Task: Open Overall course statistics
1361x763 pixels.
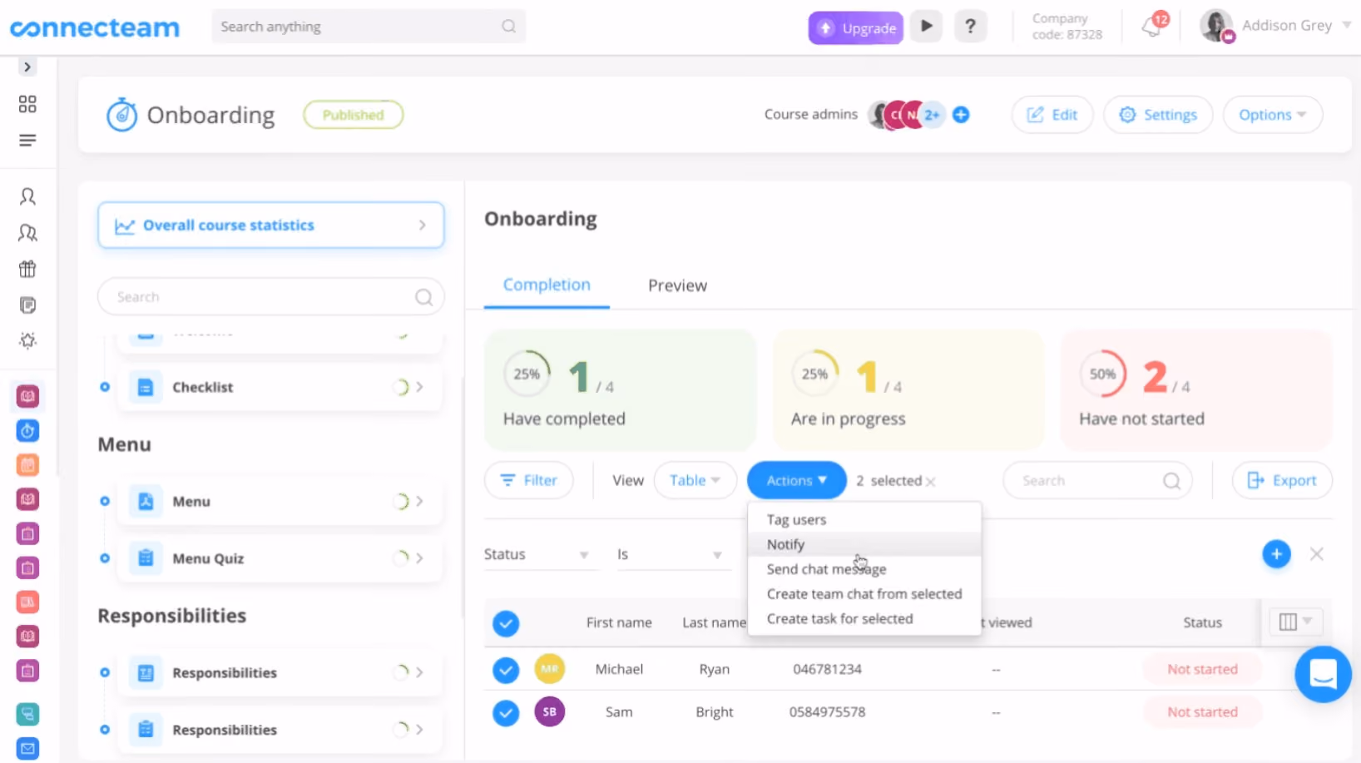Action: (271, 225)
